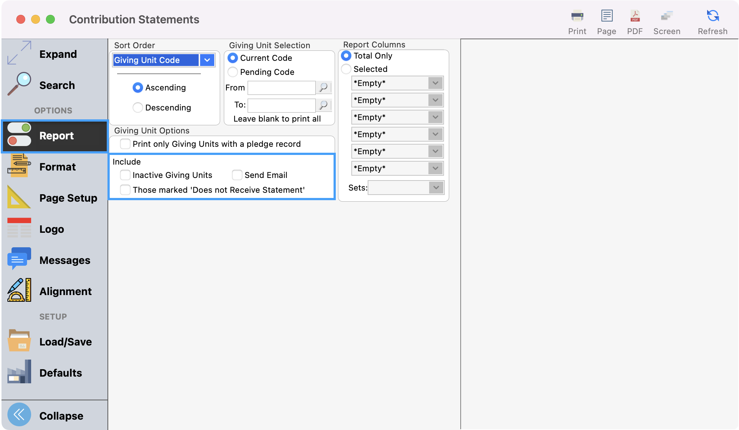
Task: Open the Giving Unit Code dropdown
Action: (207, 60)
